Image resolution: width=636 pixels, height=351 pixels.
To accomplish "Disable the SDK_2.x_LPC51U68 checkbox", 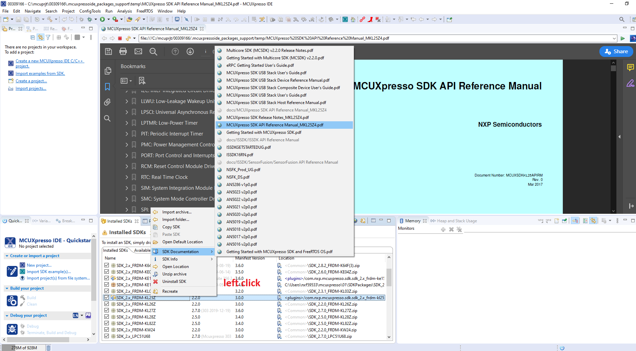I will [x=106, y=336].
